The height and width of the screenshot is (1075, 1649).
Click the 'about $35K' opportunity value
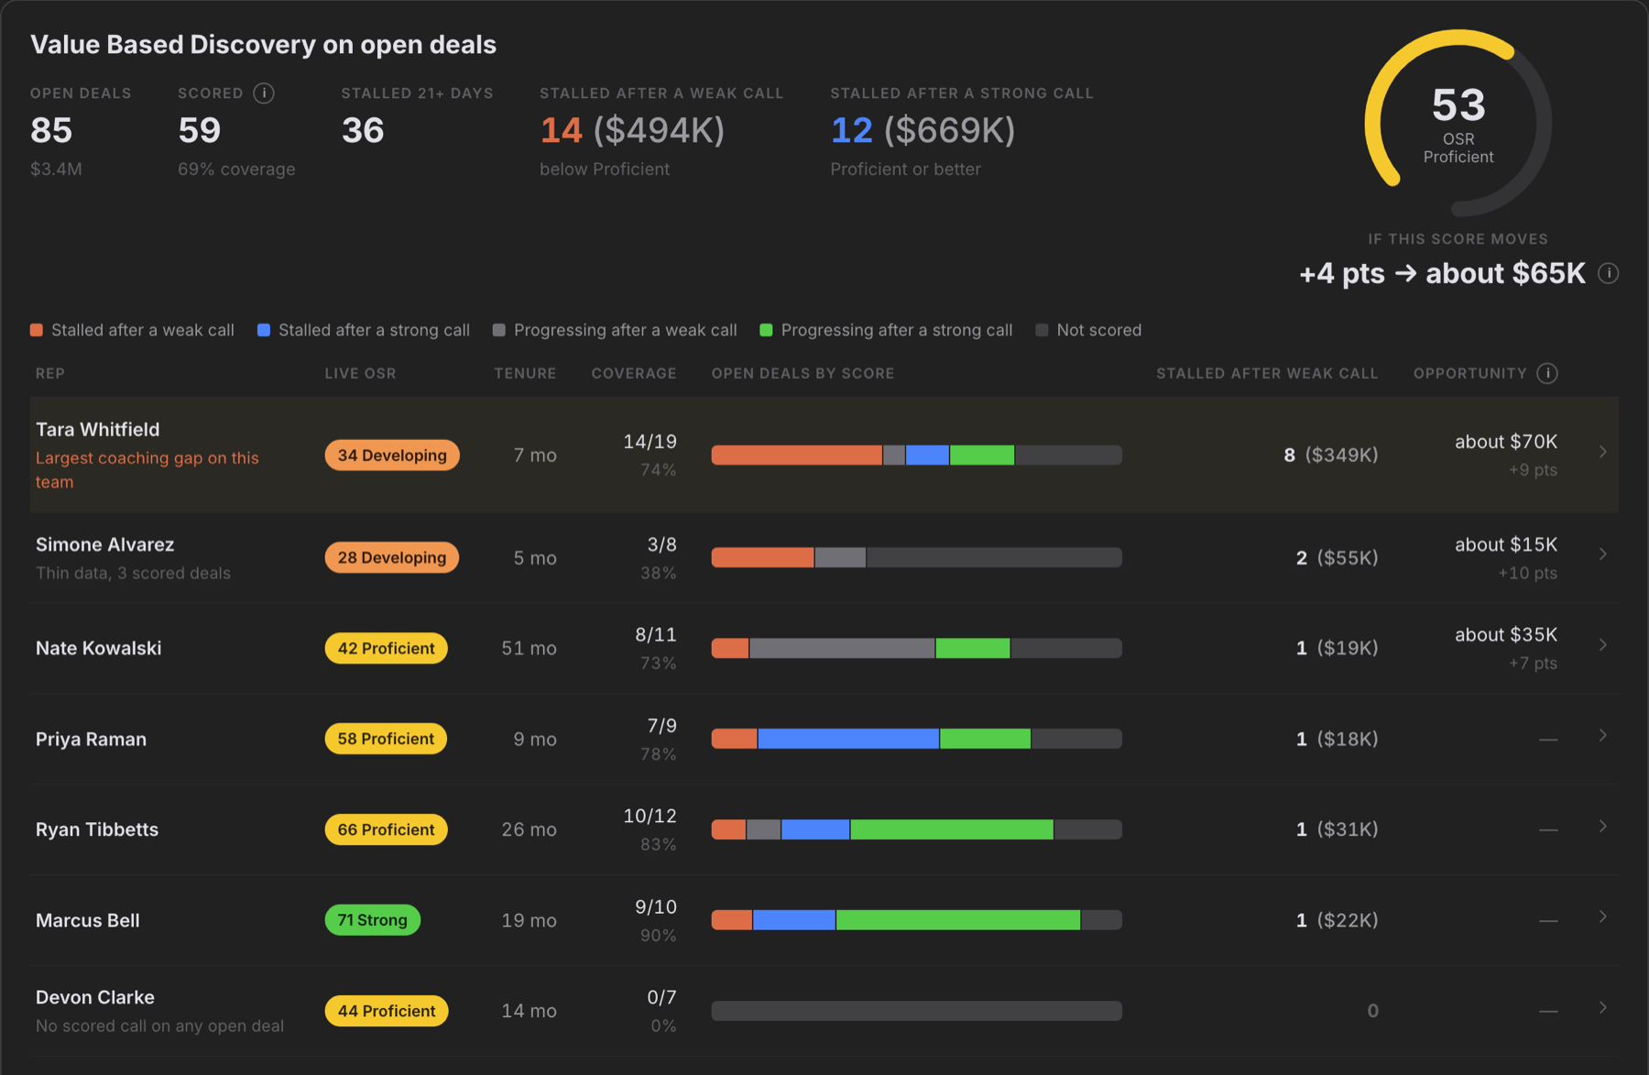(x=1506, y=634)
